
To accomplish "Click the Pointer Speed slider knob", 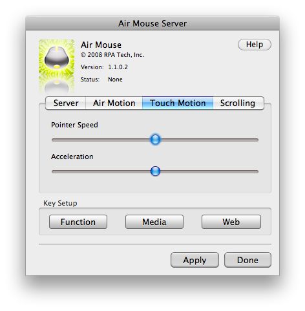I will click(x=155, y=139).
